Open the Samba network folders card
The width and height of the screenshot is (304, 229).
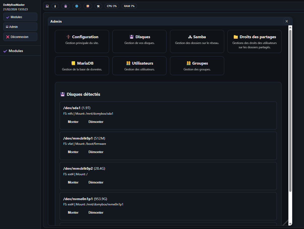coord(197,41)
